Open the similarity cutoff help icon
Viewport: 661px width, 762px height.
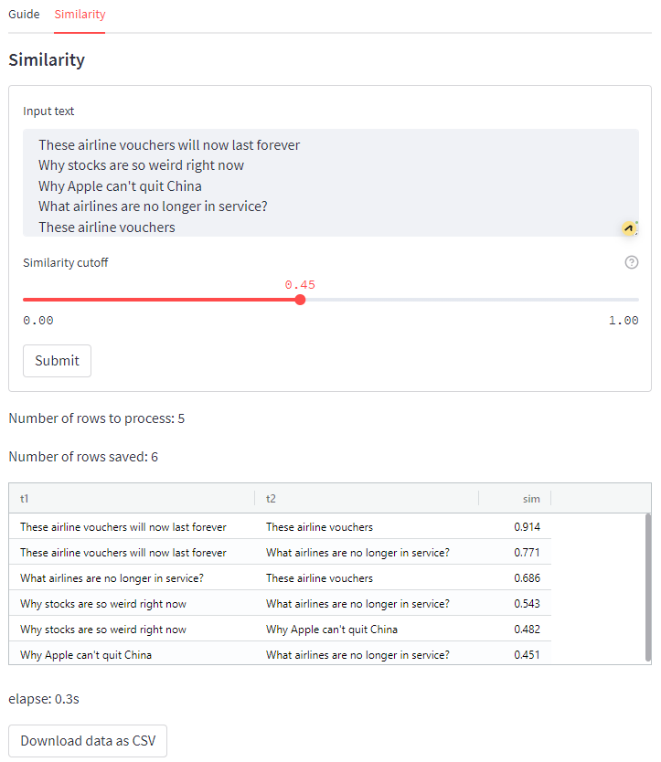tap(631, 262)
